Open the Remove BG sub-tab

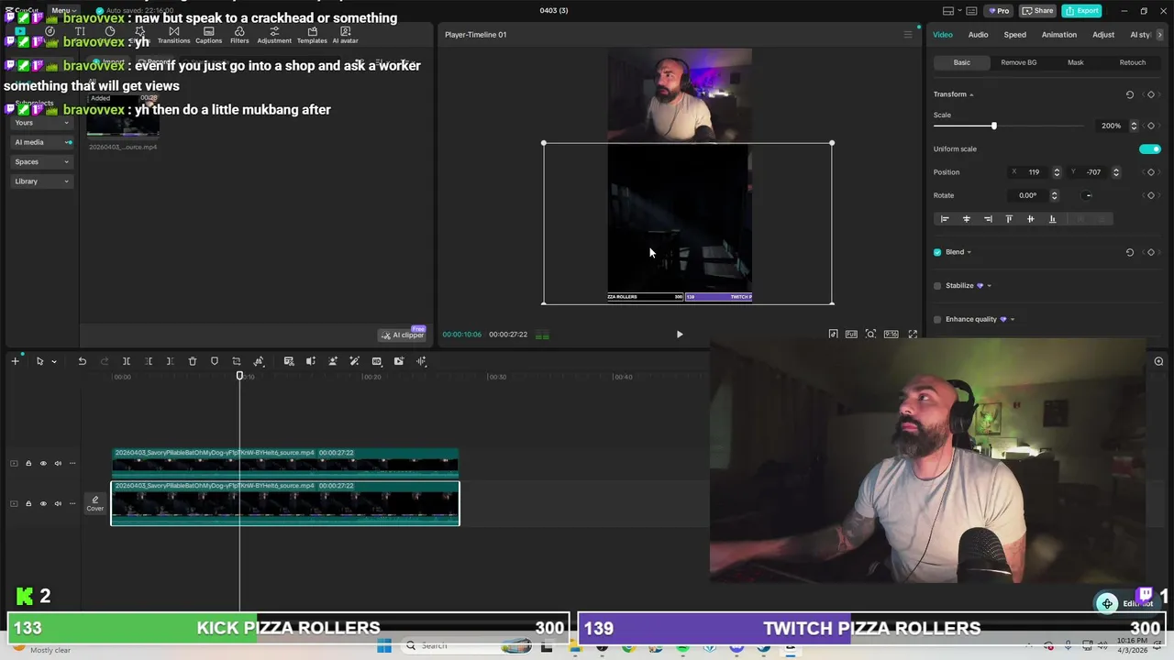pos(1018,62)
